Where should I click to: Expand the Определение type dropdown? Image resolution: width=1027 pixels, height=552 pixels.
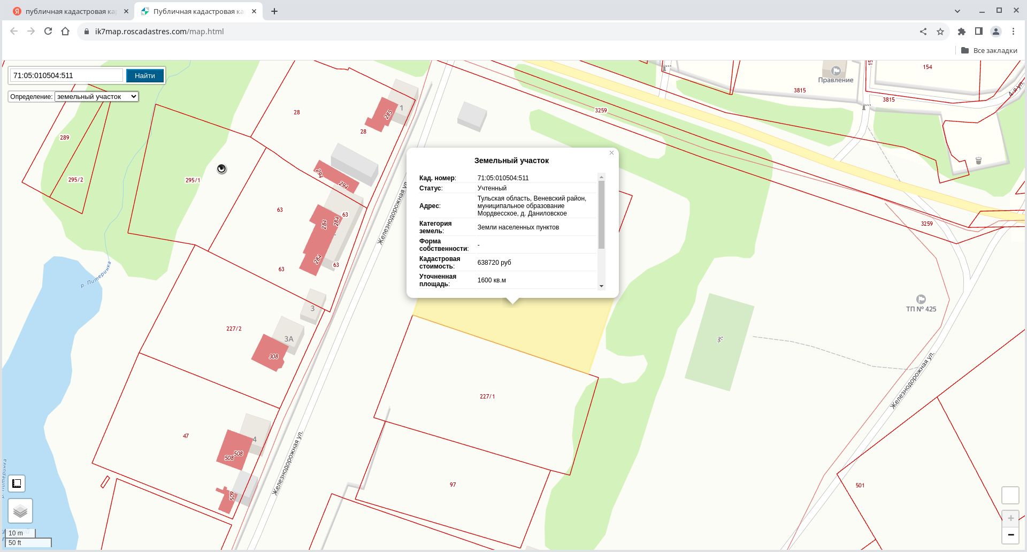(x=96, y=97)
